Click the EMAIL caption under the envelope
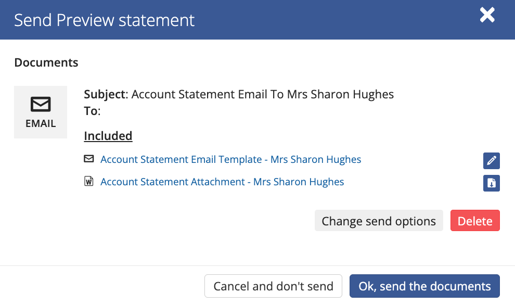This screenshot has height=305, width=515. pyautogui.click(x=41, y=123)
